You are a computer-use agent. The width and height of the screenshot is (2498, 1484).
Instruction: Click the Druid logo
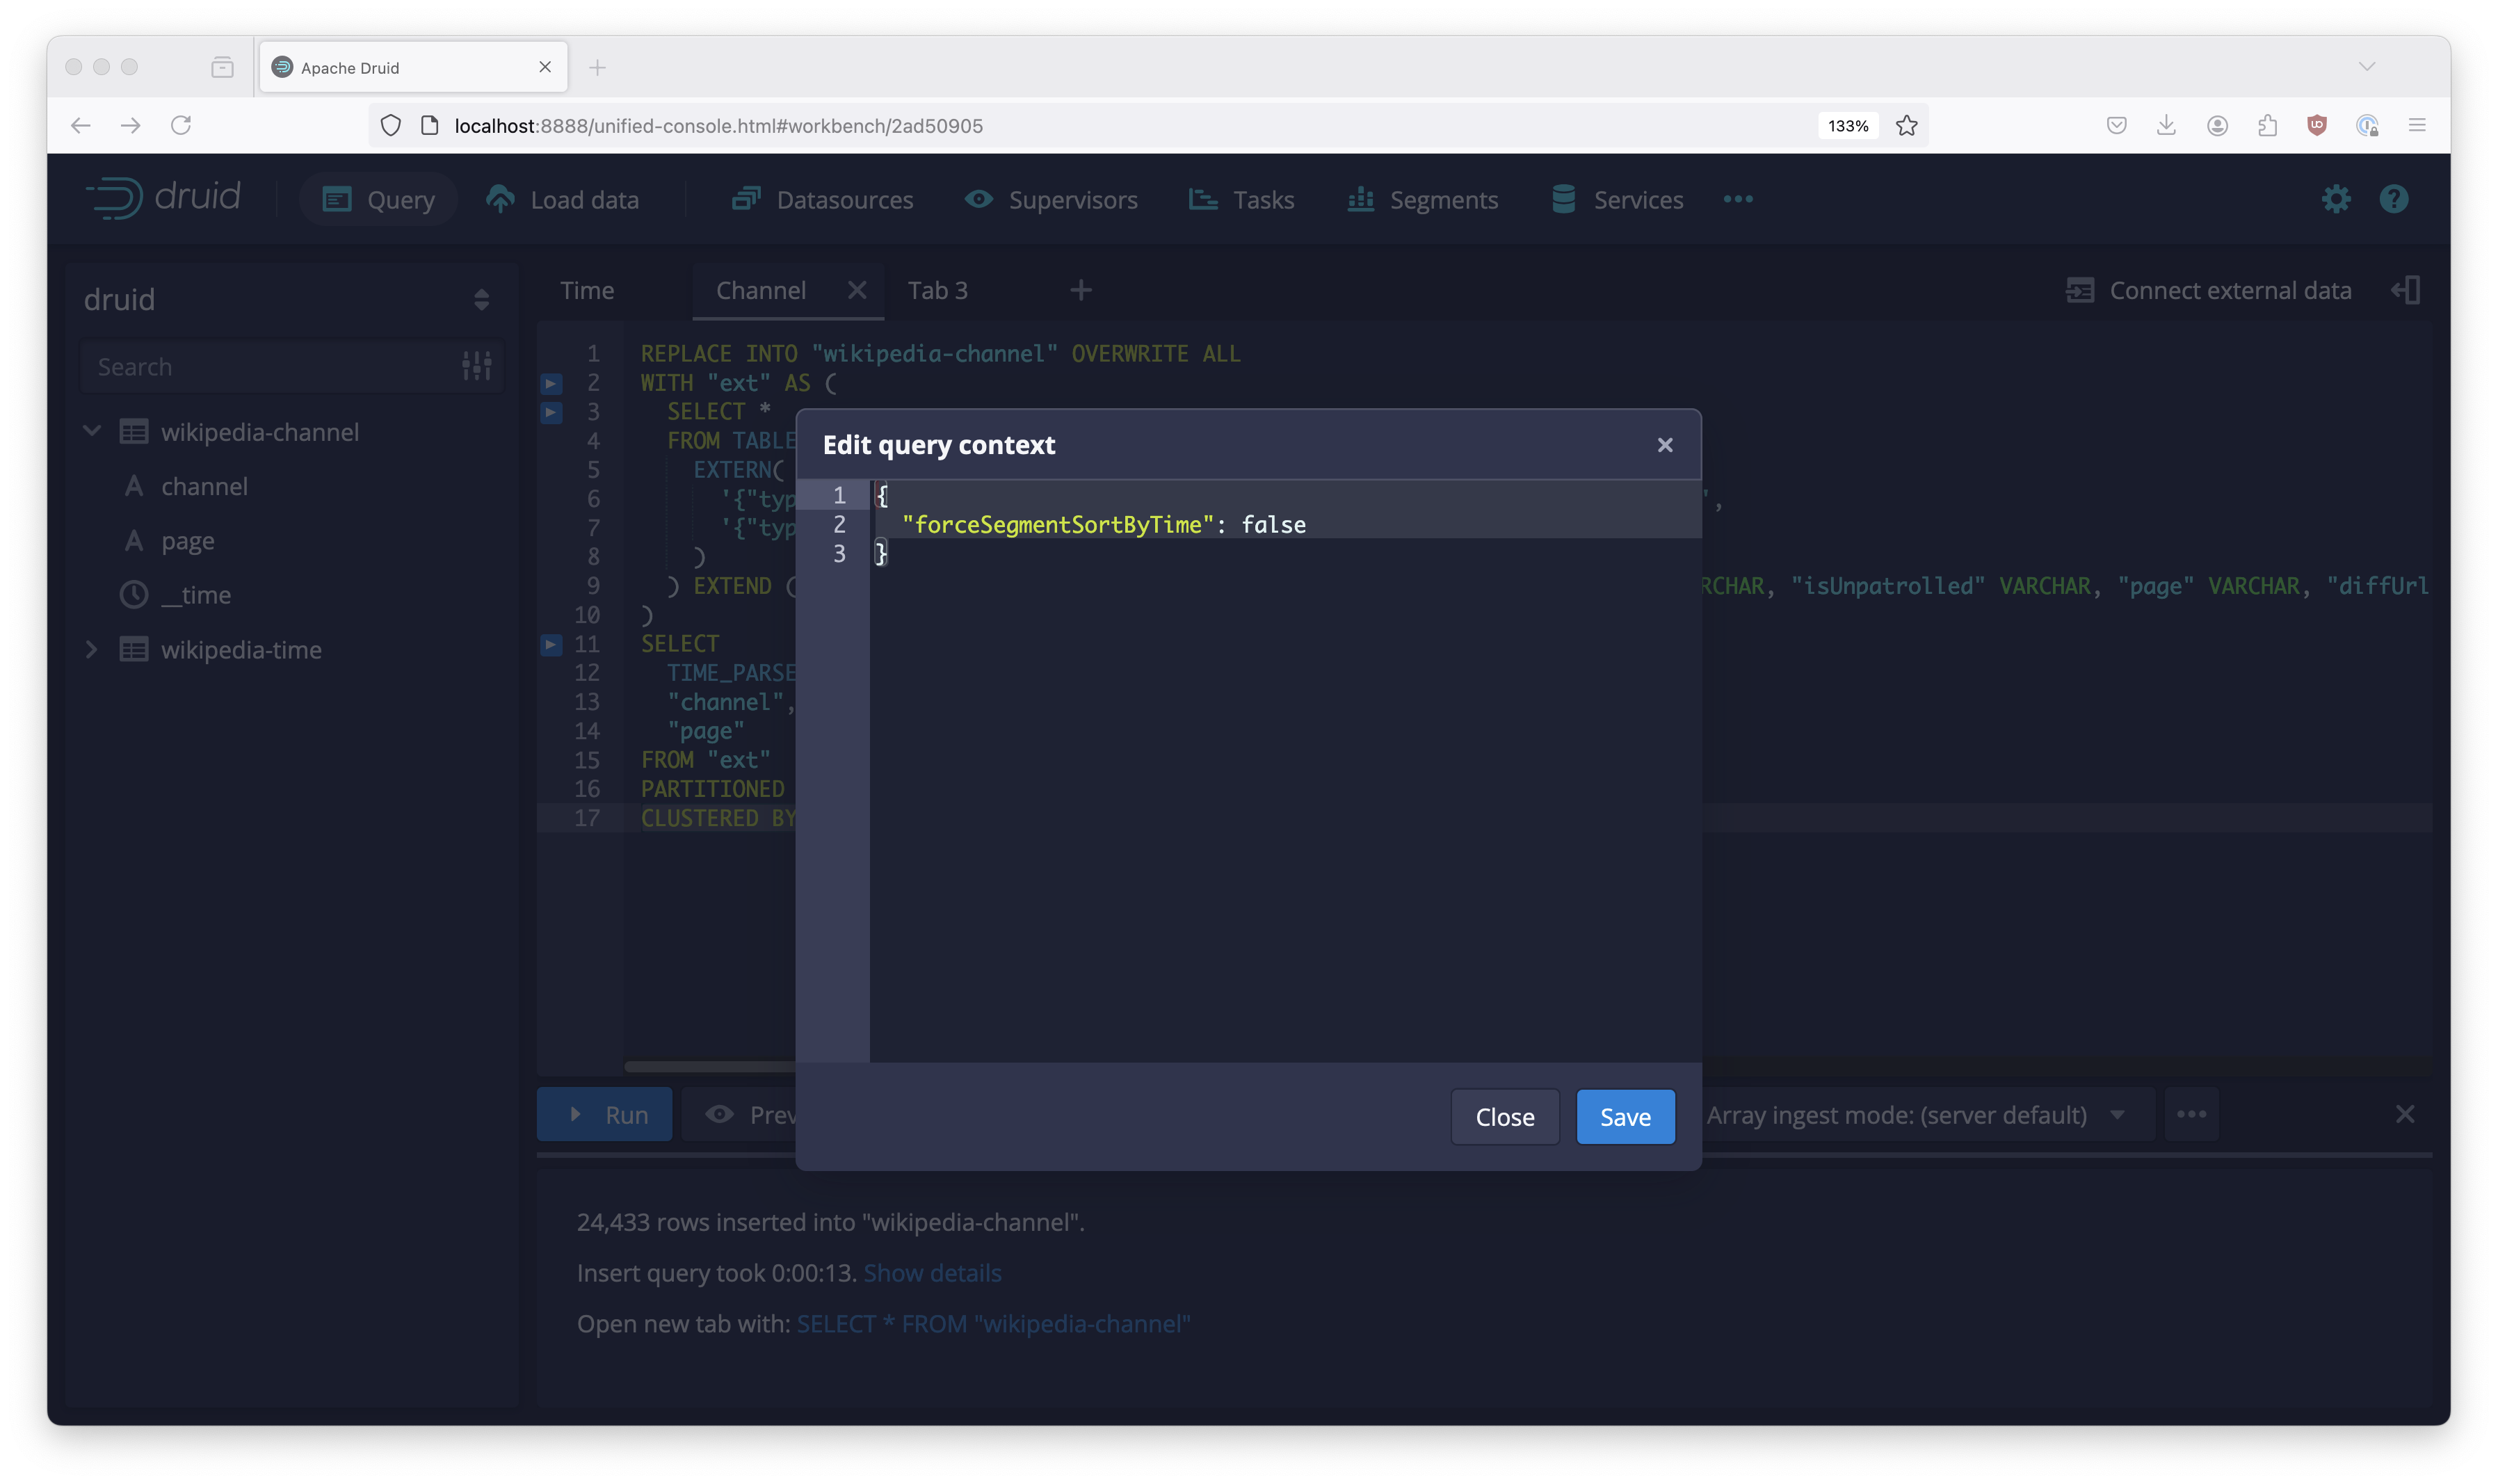tap(165, 197)
